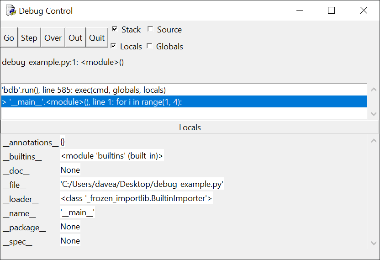Select the '__main__'.<module>() stack frame
Viewport: 380px width, 260px height.
coord(91,102)
